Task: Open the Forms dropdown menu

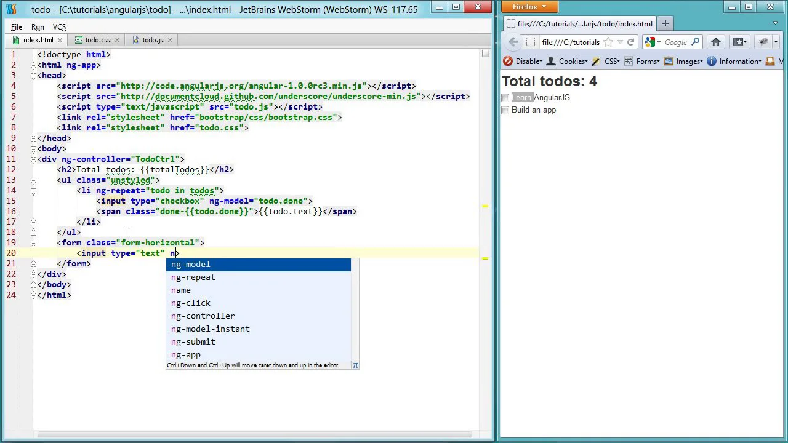Action: (x=642, y=61)
